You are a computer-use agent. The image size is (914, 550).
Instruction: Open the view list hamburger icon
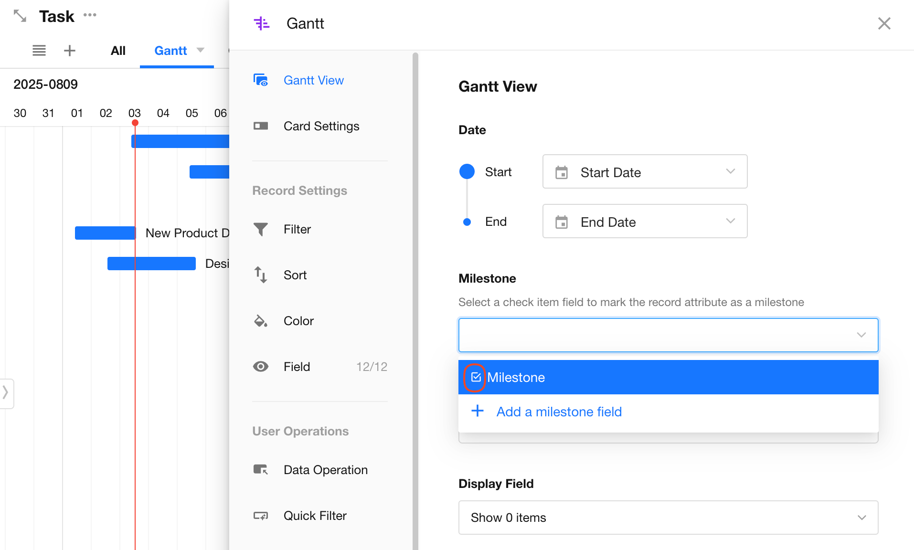[x=39, y=51]
